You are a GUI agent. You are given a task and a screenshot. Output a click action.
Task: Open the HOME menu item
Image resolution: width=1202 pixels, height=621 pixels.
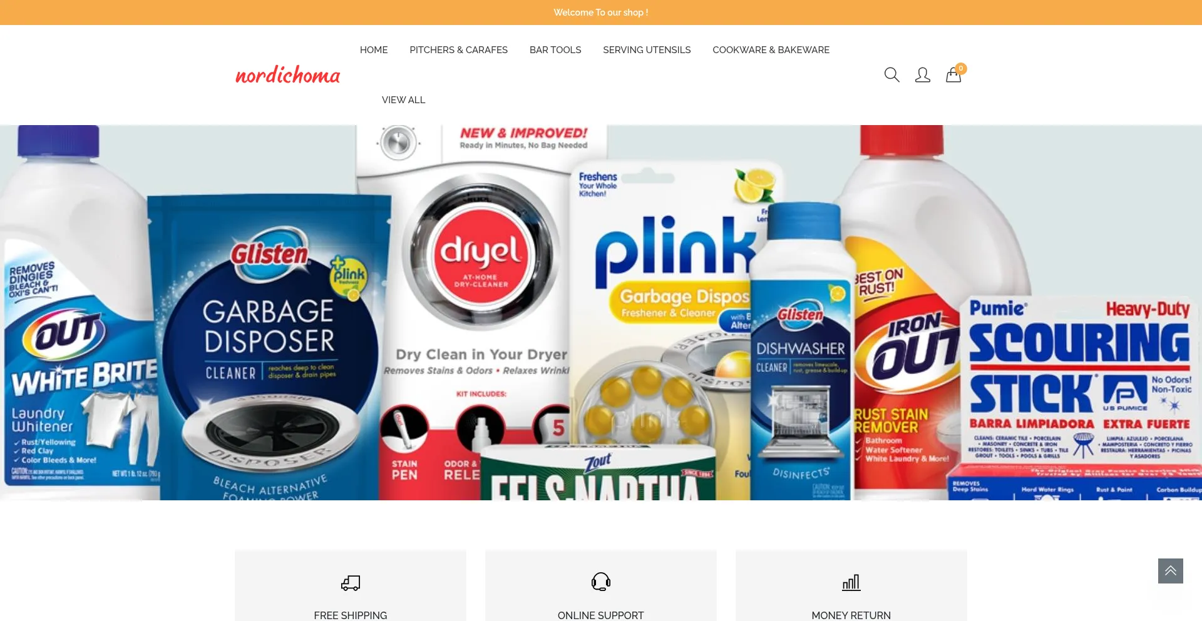374,50
